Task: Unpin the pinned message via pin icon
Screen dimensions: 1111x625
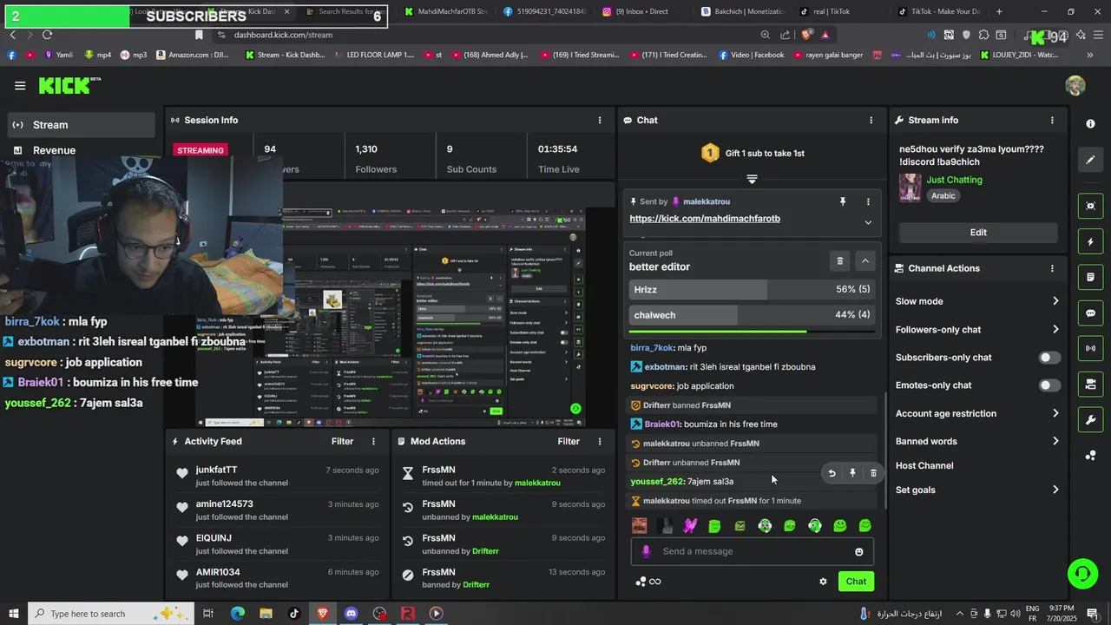Action: (x=842, y=201)
